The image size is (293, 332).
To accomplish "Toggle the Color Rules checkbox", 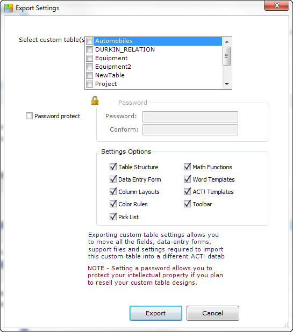I will (113, 204).
